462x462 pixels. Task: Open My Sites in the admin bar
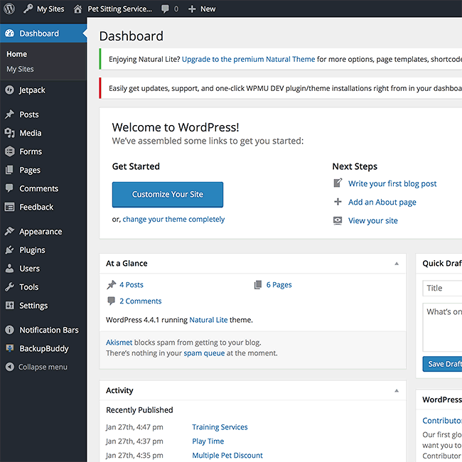(50, 9)
